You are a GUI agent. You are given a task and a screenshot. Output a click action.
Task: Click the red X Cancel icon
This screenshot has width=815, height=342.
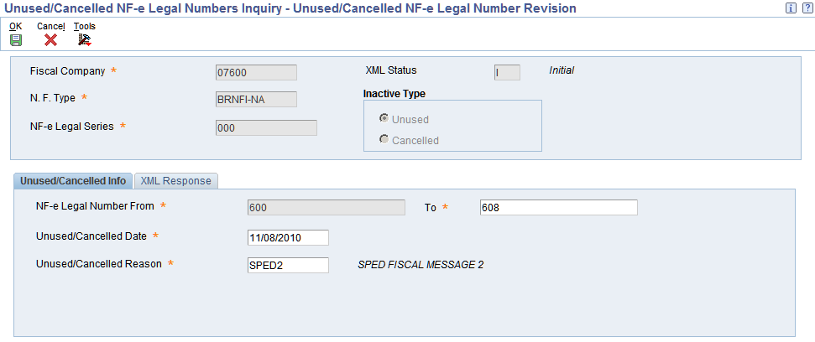[x=50, y=40]
